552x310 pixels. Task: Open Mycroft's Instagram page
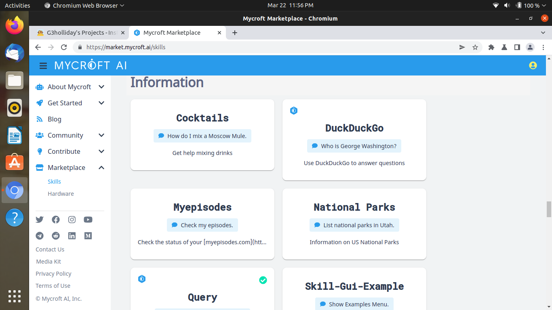(x=72, y=220)
